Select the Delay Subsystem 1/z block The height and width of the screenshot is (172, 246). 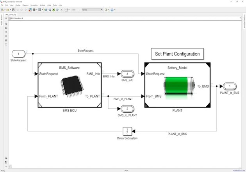[127, 131]
